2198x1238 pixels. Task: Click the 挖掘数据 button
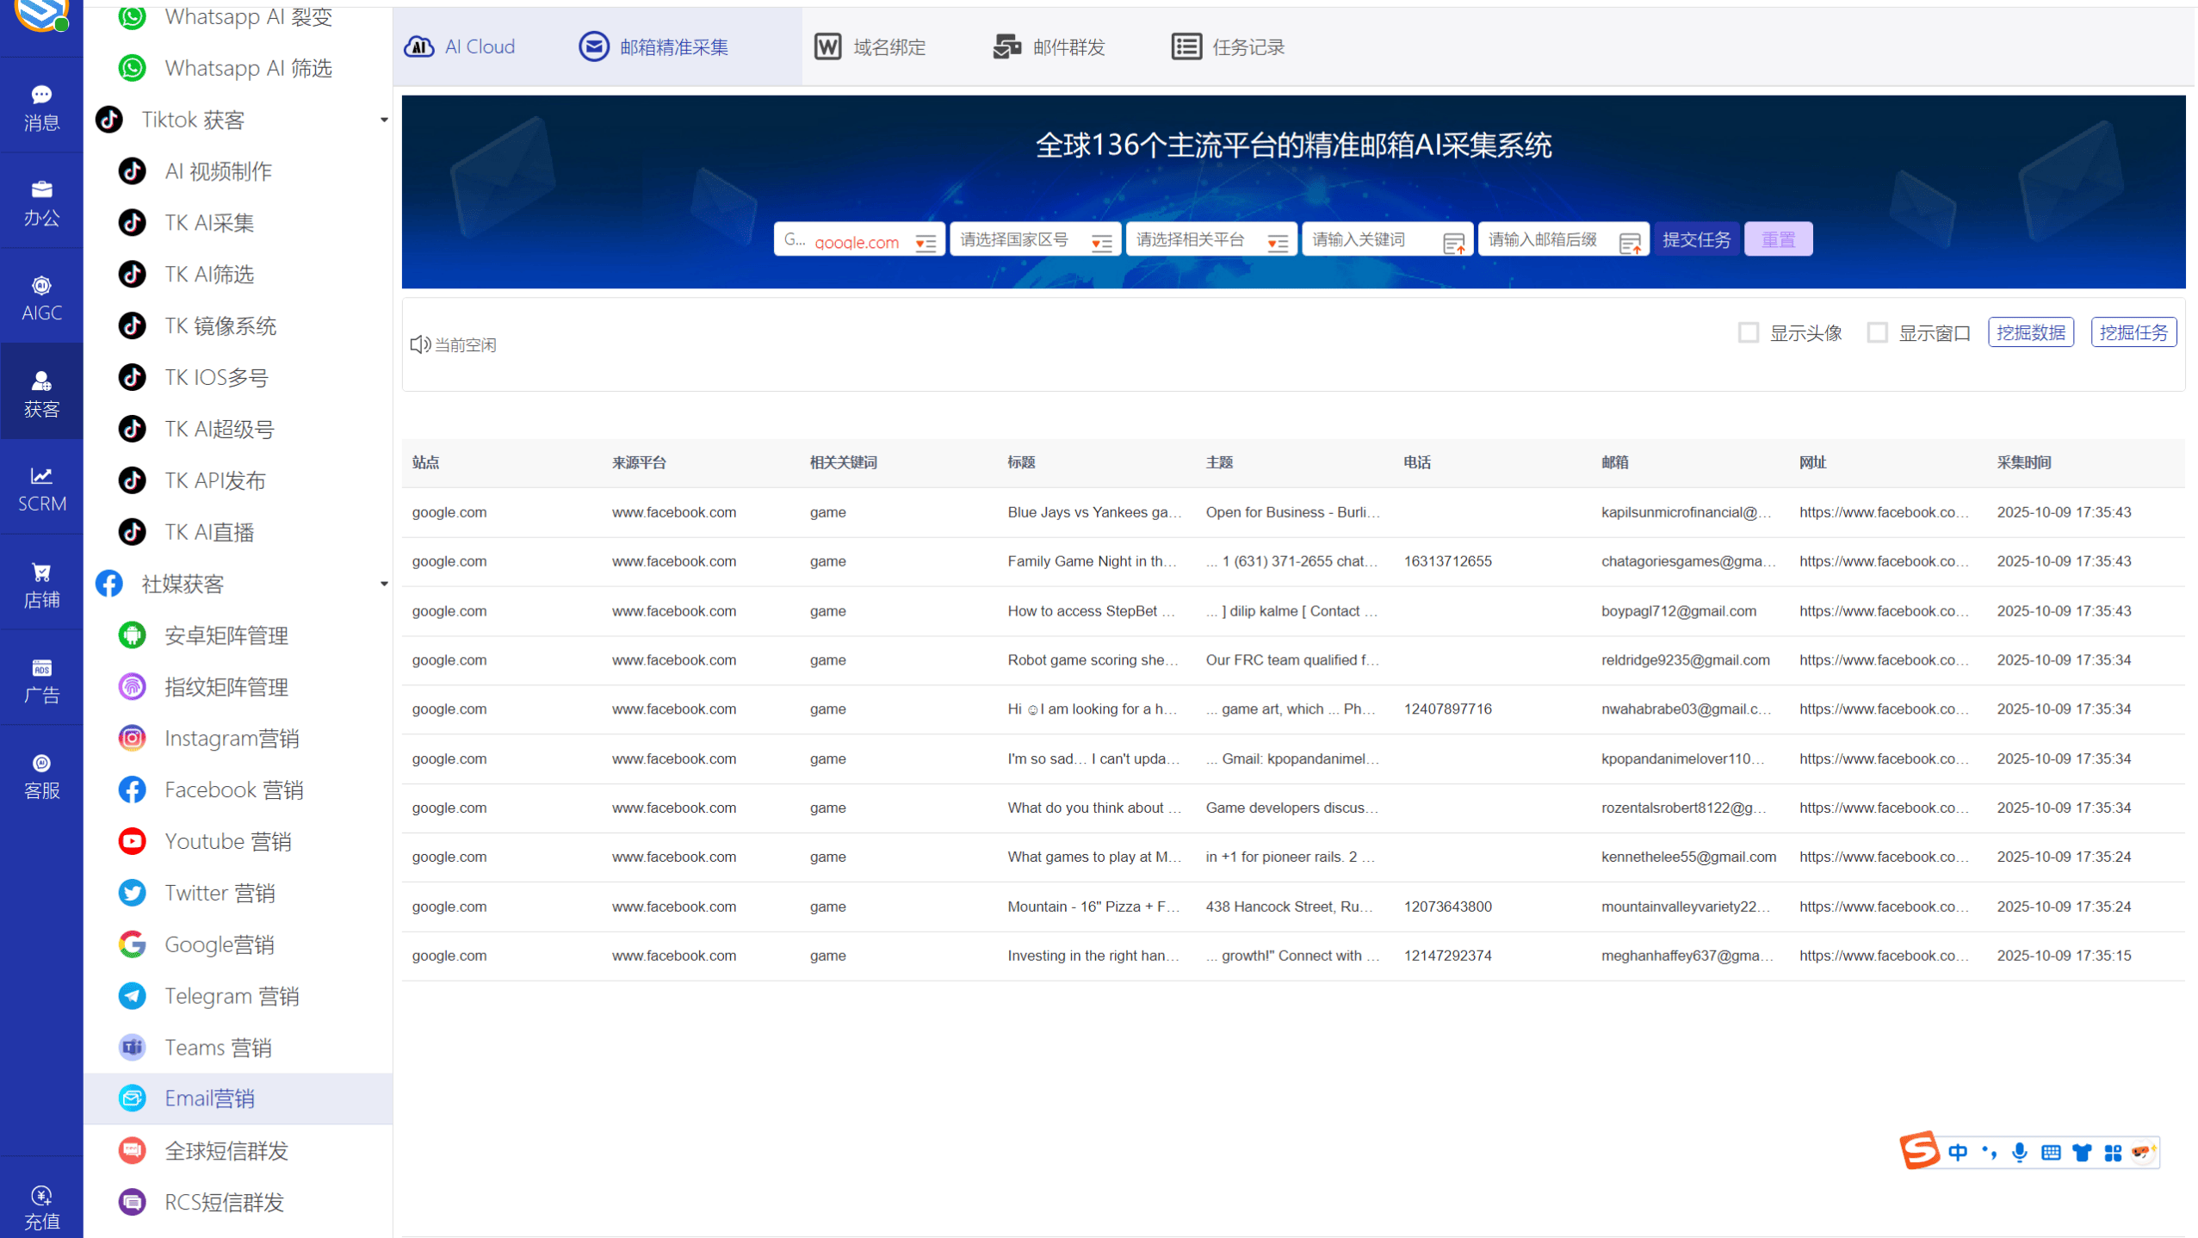2031,332
